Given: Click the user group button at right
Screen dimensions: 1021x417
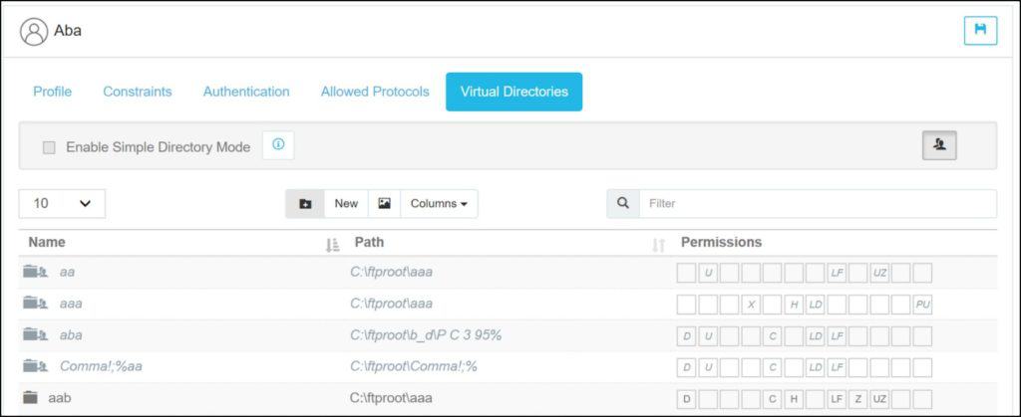Looking at the screenshot, I should pyautogui.click(x=939, y=145).
